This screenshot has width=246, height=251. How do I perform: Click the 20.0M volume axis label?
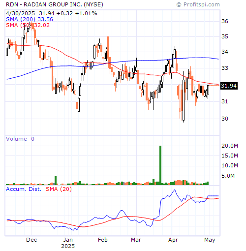point(230,146)
